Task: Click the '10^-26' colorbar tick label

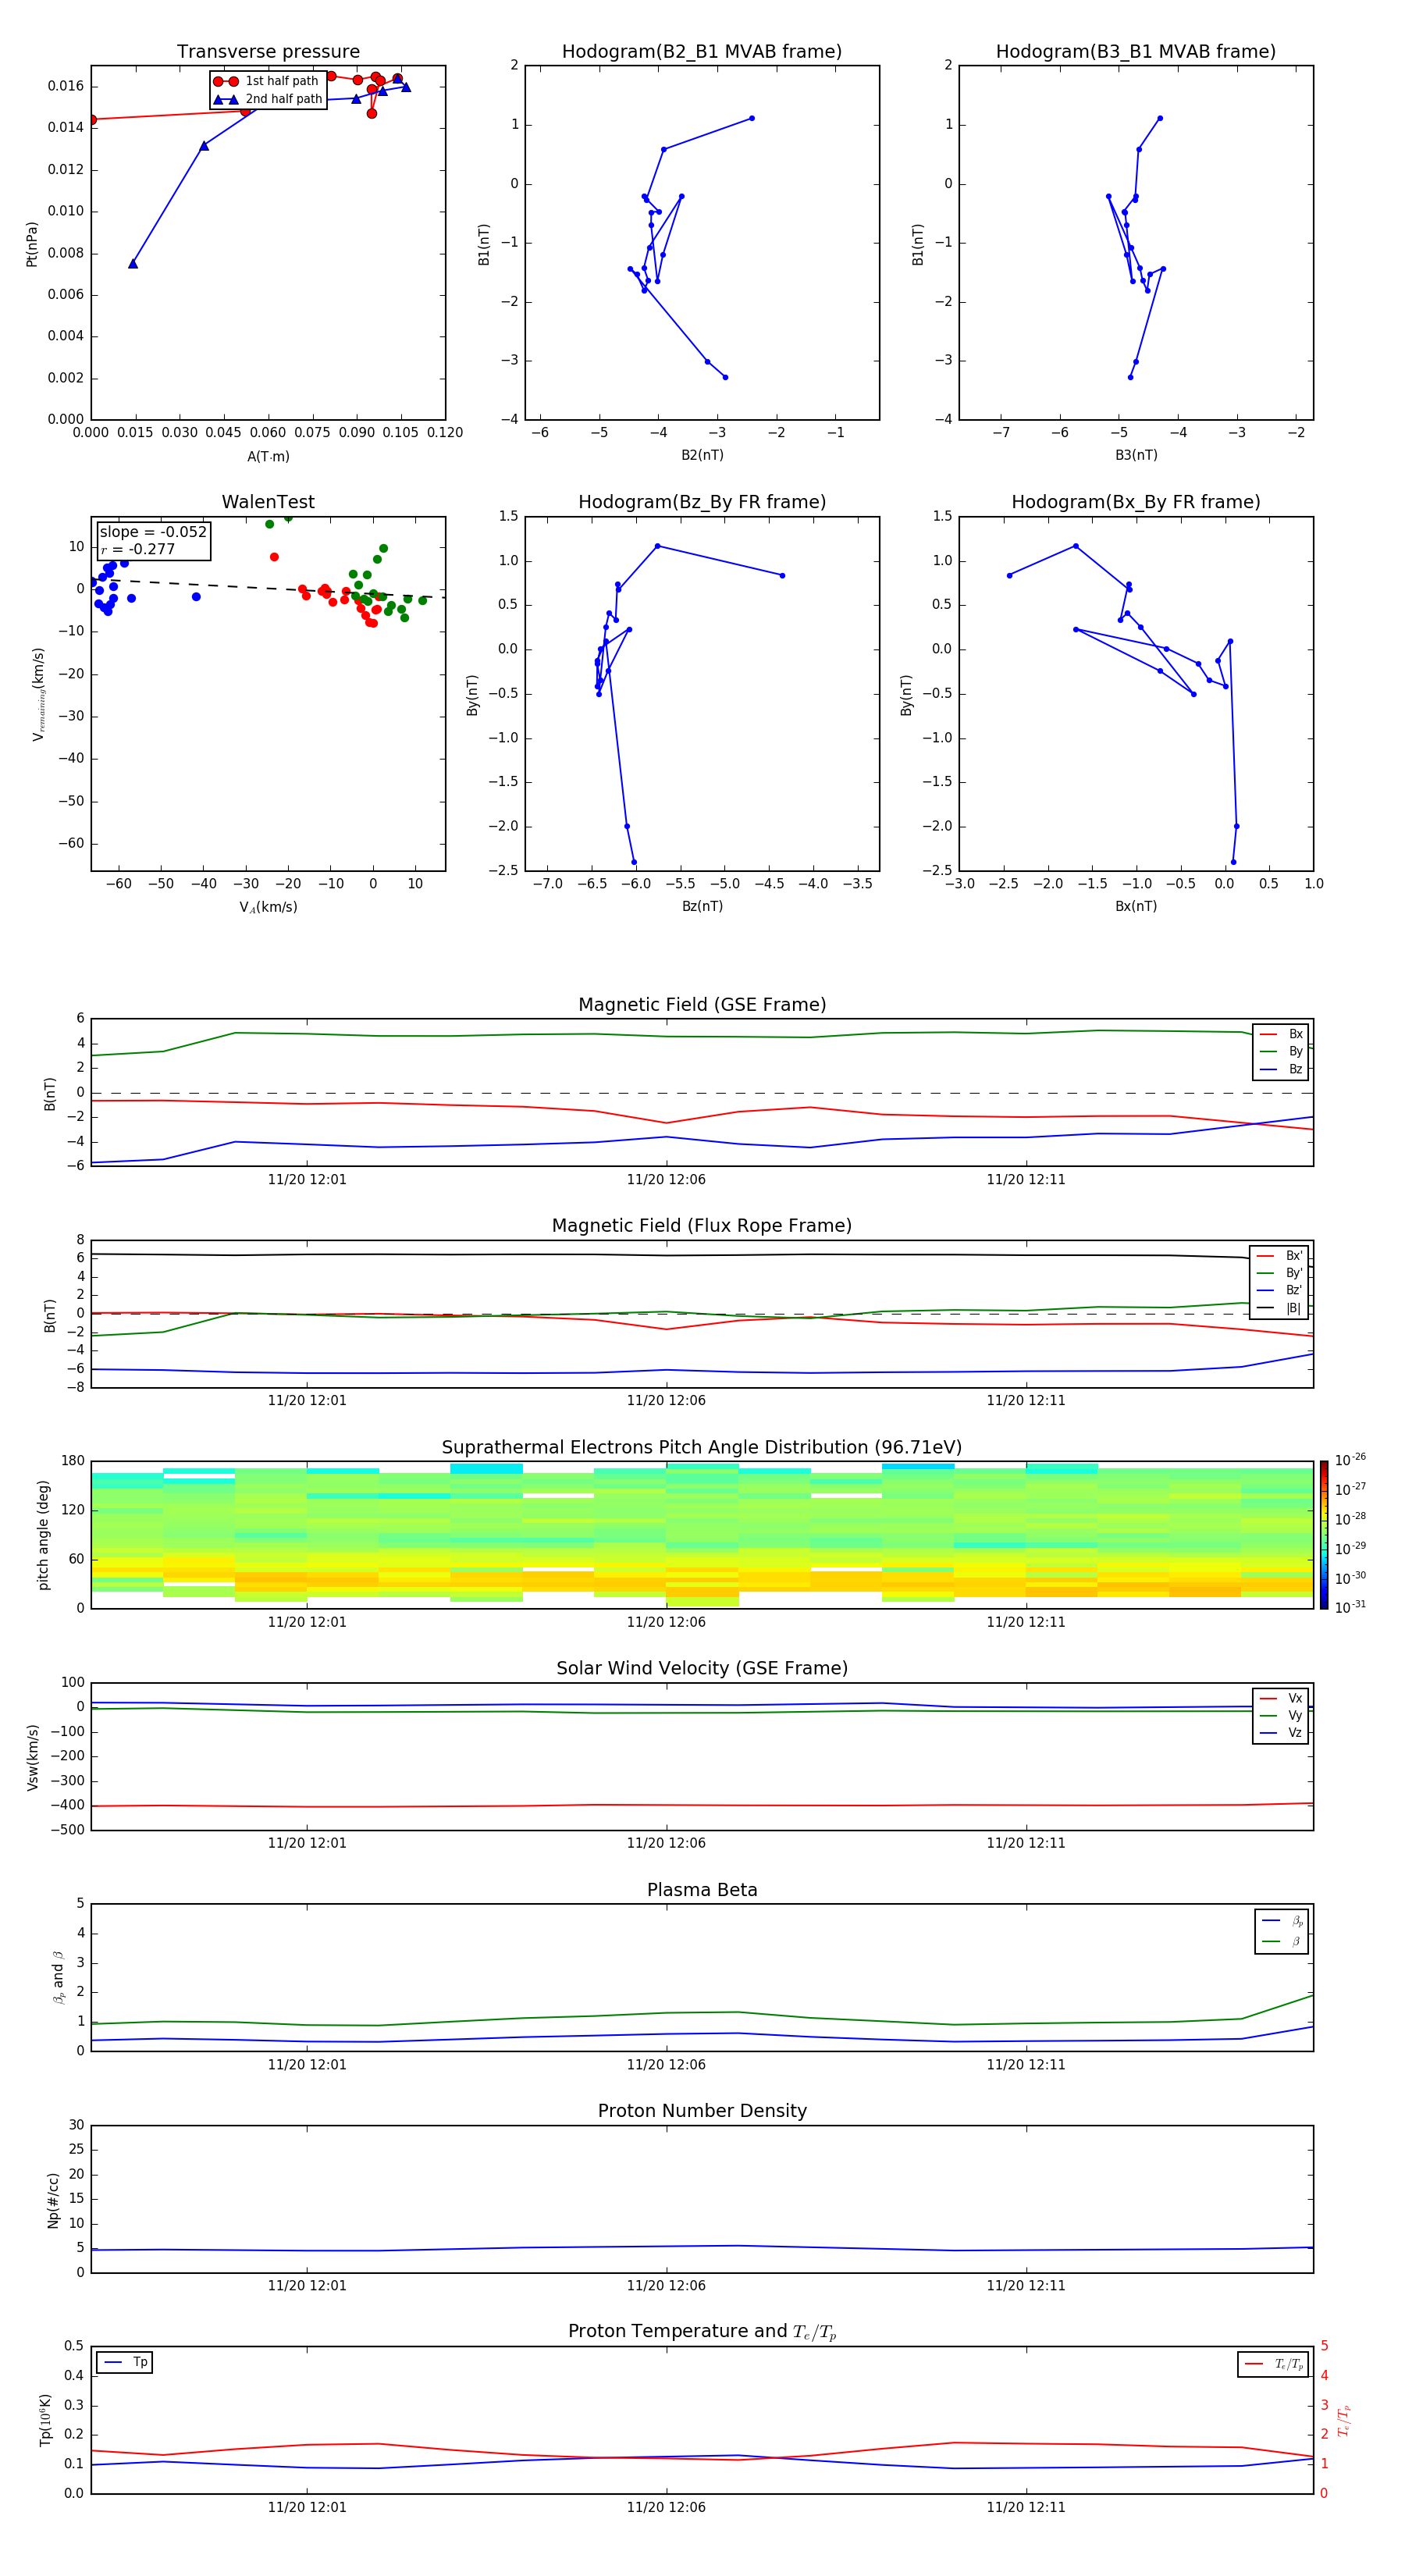Action: coord(1350,1460)
